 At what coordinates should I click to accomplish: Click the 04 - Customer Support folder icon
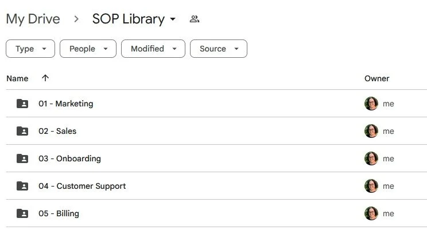point(22,186)
